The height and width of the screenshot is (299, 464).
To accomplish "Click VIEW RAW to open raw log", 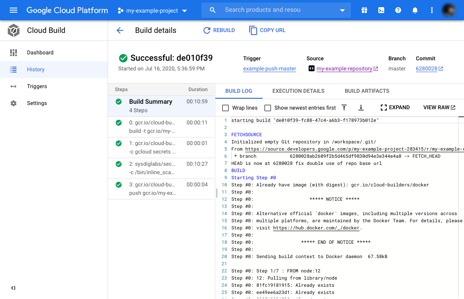I will pyautogui.click(x=439, y=108).
